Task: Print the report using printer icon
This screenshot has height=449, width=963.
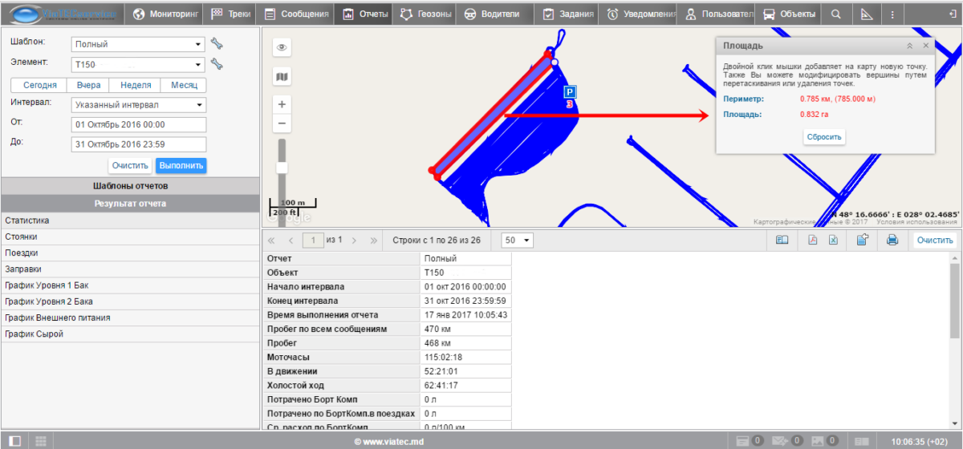Action: pyautogui.click(x=892, y=240)
